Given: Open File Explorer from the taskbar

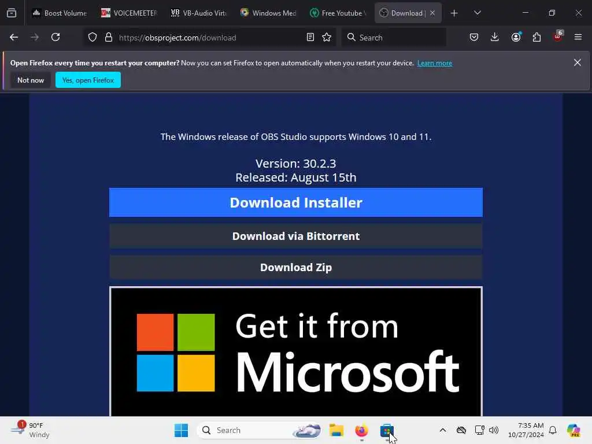Looking at the screenshot, I should [x=336, y=430].
